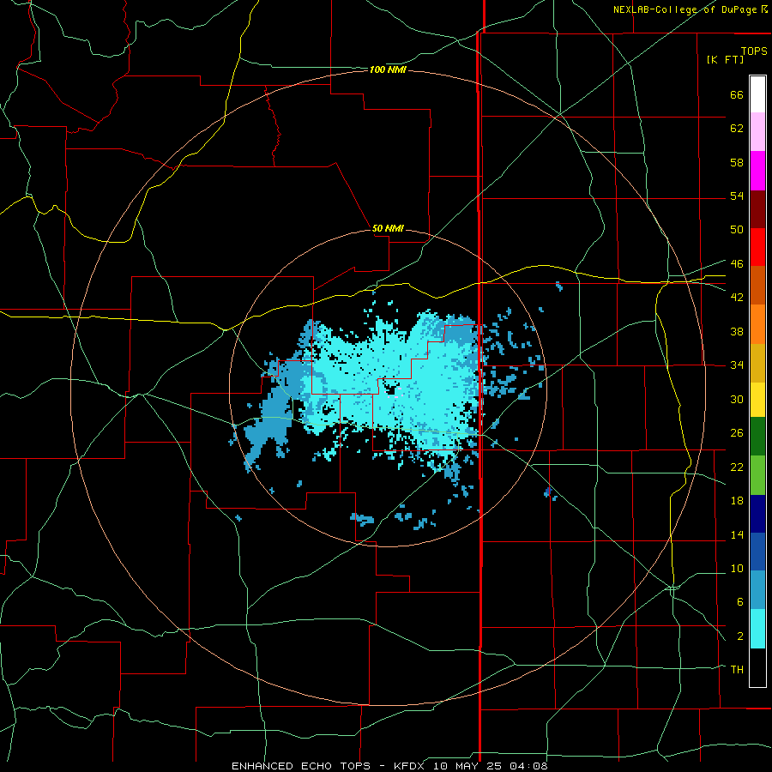The width and height of the screenshot is (772, 772).
Task: Click the light pink 62 kft legend swatch
Action: point(757,132)
